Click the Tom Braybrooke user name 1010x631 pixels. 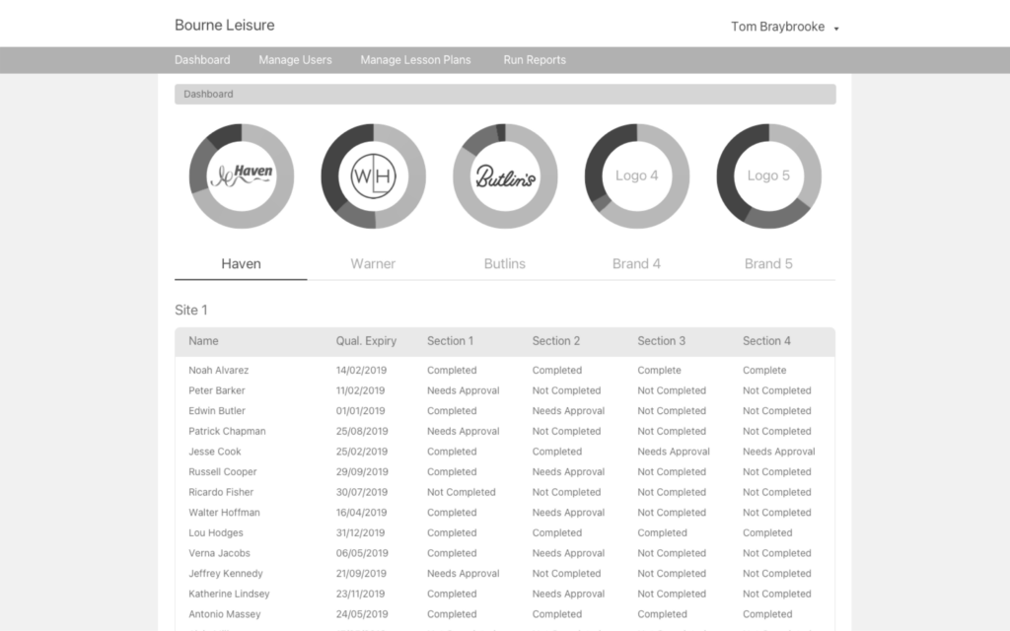[777, 27]
